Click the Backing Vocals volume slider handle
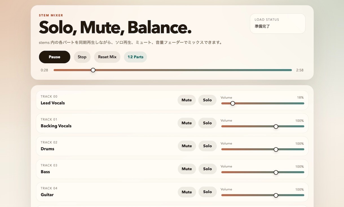The height and width of the screenshot is (207, 344). [x=276, y=127]
